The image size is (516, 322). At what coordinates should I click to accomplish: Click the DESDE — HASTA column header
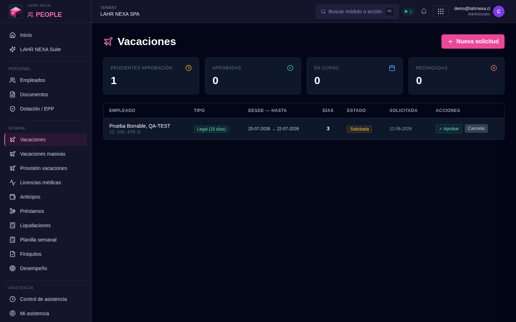tap(268, 111)
